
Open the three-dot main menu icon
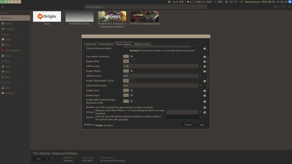click(283, 7)
